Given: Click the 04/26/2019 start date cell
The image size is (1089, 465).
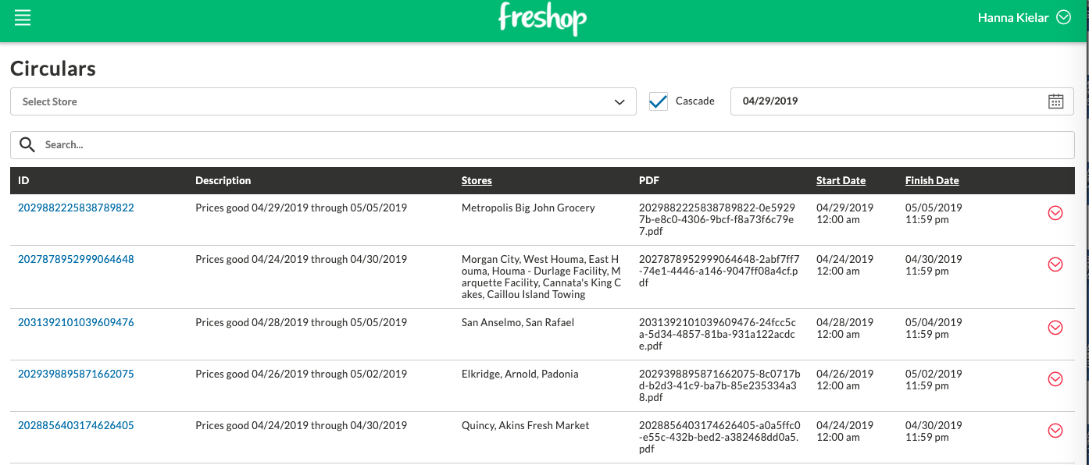Looking at the screenshot, I should click(x=844, y=379).
